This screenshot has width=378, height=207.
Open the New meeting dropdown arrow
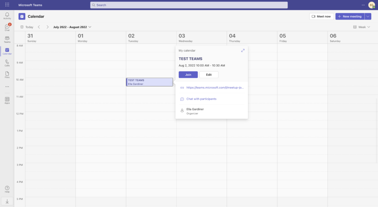coord(368,16)
